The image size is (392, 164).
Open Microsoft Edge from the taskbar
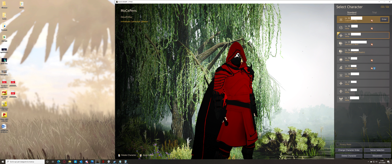tap(58, 162)
